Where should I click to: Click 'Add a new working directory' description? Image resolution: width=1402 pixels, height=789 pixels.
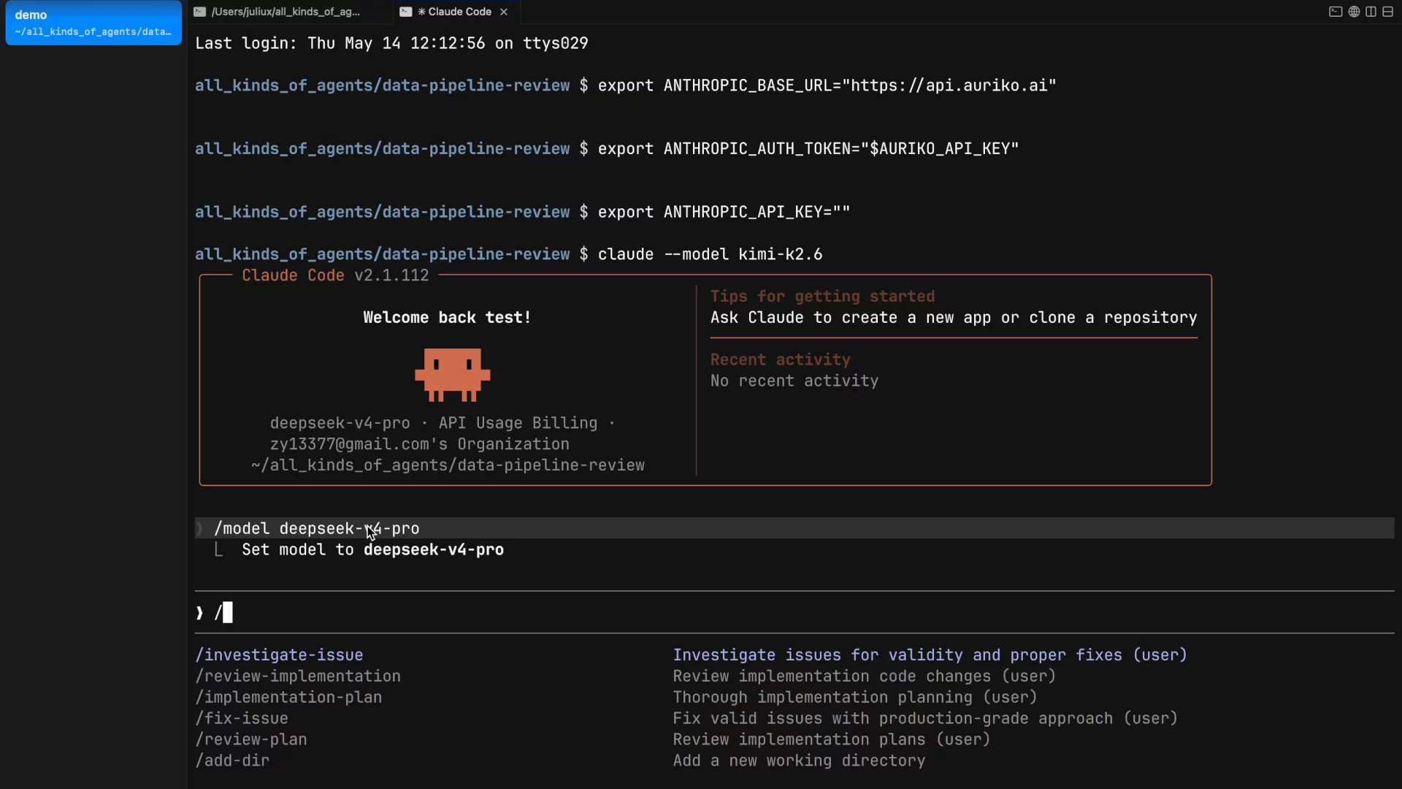[799, 761]
